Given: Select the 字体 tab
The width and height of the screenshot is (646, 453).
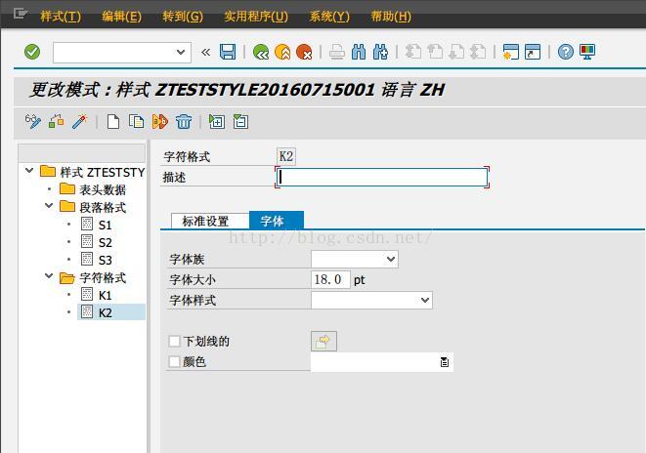Looking at the screenshot, I should coord(277,220).
